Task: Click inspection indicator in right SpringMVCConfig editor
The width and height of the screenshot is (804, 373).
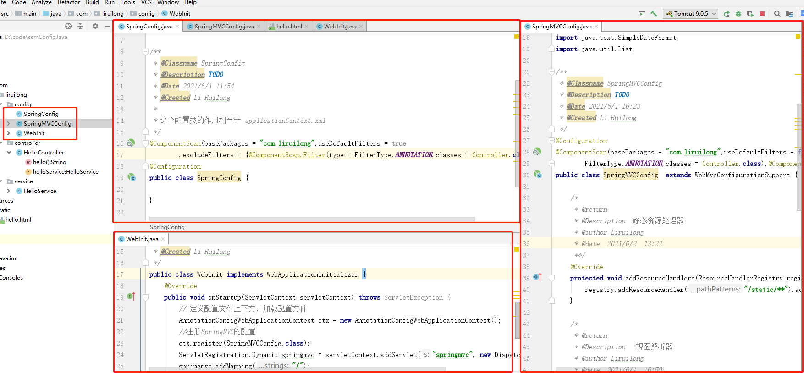Action: pos(798,37)
